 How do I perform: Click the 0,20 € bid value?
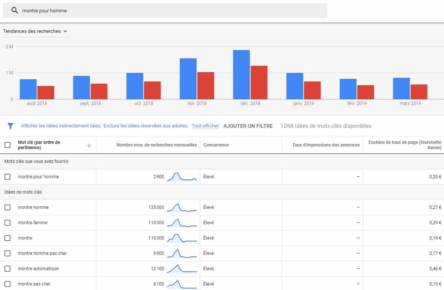tap(435, 177)
